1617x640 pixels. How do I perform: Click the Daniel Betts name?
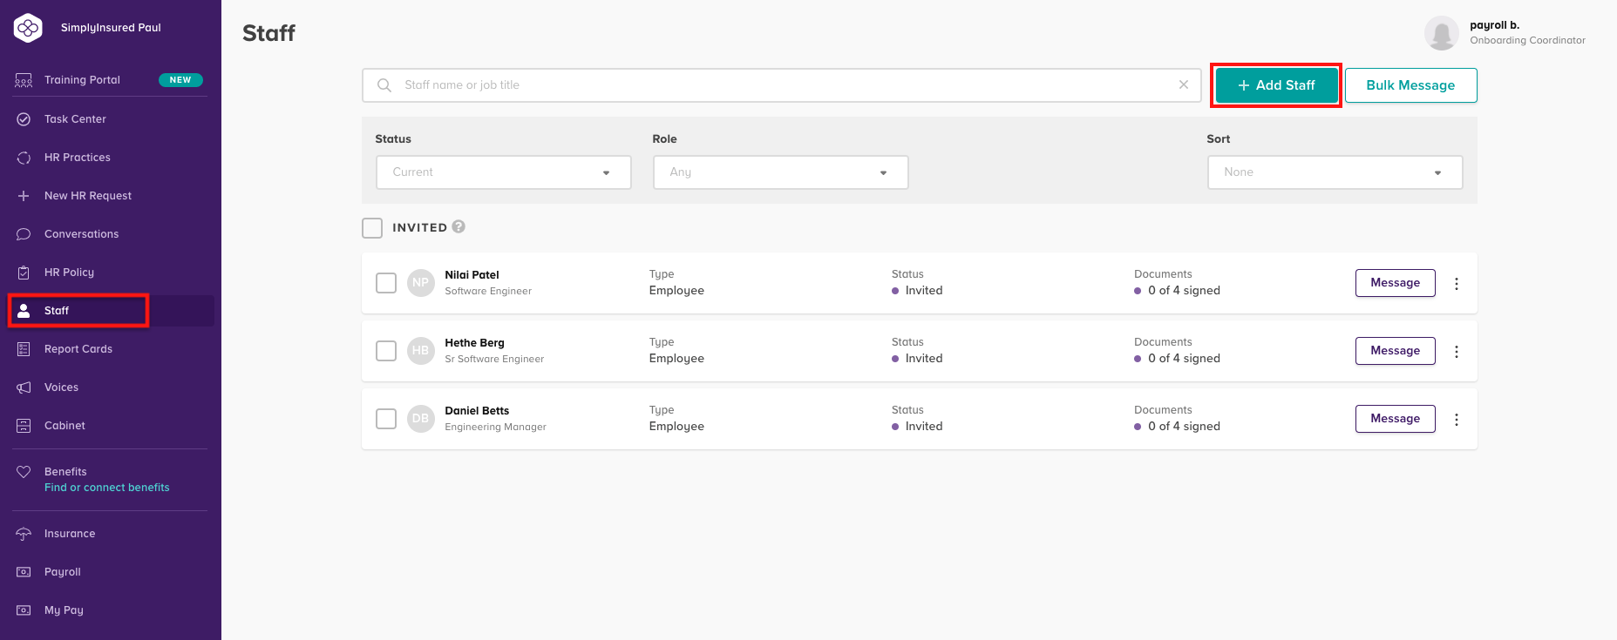(x=477, y=411)
